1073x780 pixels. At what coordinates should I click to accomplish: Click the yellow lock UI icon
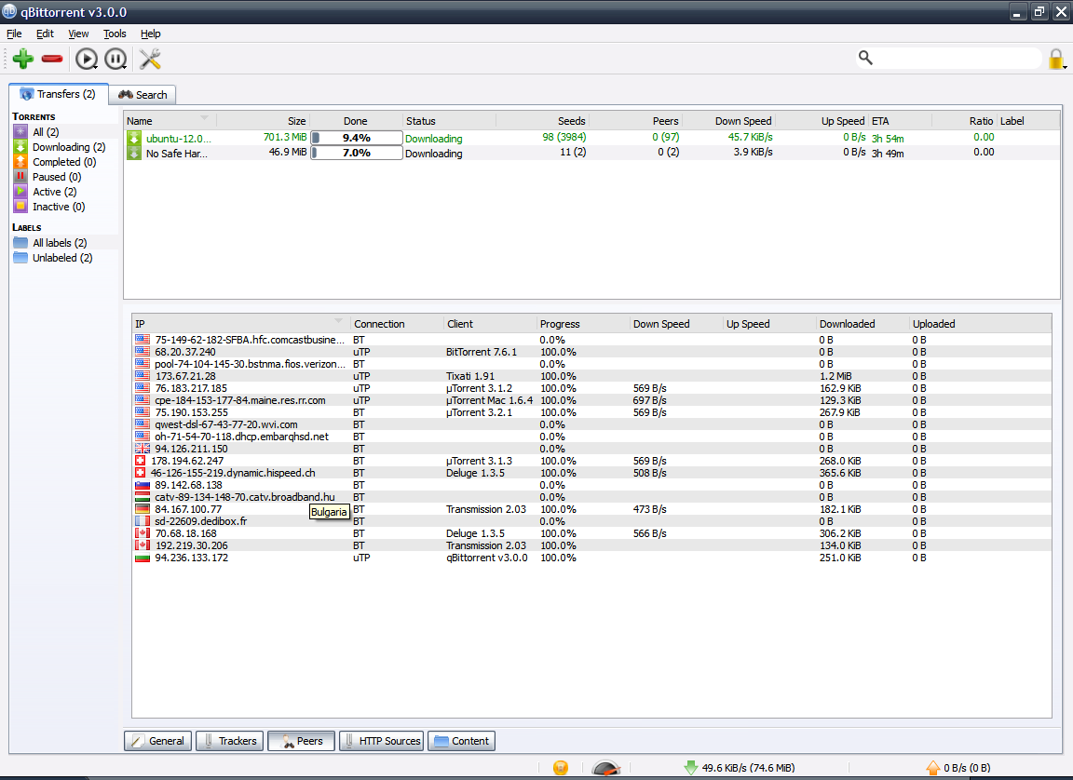(x=1056, y=59)
